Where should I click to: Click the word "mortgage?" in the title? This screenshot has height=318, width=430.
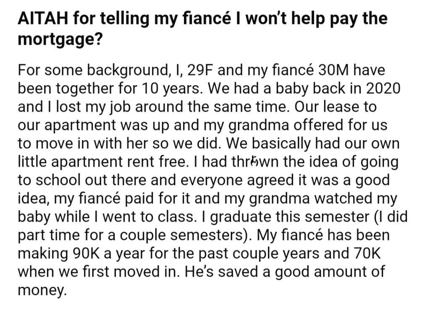point(60,40)
